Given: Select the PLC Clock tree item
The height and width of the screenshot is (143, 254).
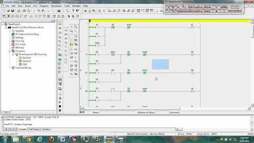Looking at the screenshot, I should [x=20, y=44].
